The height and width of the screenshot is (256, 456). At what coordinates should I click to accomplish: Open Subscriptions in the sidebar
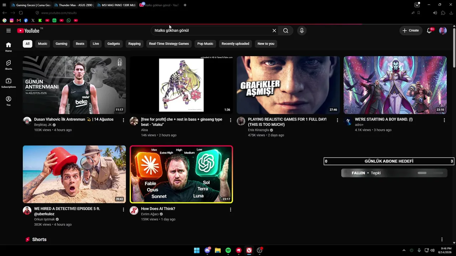9,83
